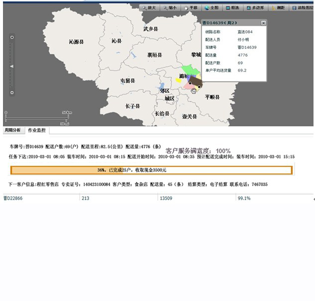Click the delivery truck icon on map
The height and width of the screenshot is (301, 315).
pyautogui.click(x=196, y=82)
